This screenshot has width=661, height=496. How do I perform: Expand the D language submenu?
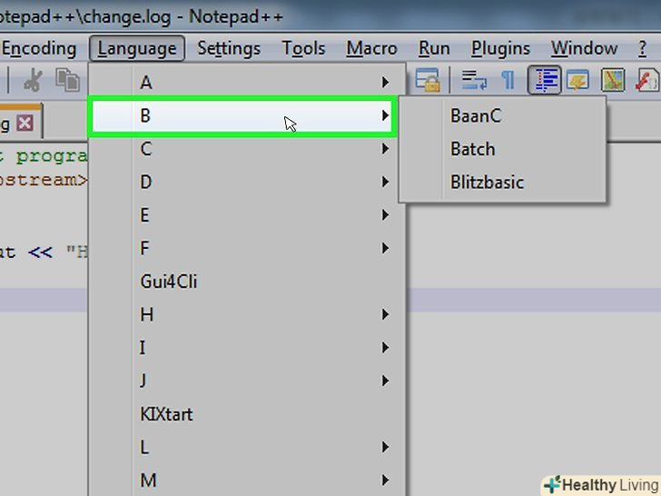point(247,182)
